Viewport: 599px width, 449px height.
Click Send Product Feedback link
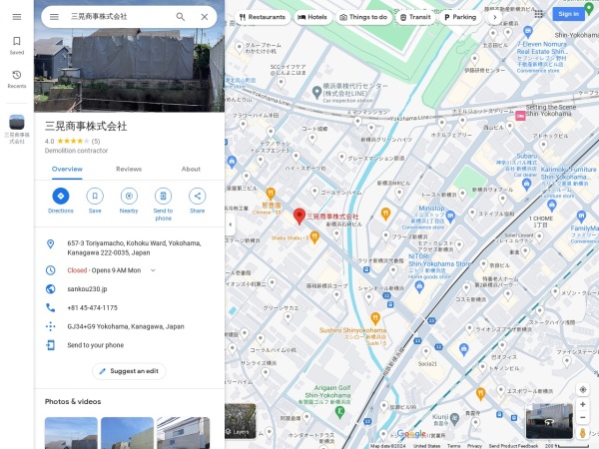click(x=513, y=446)
